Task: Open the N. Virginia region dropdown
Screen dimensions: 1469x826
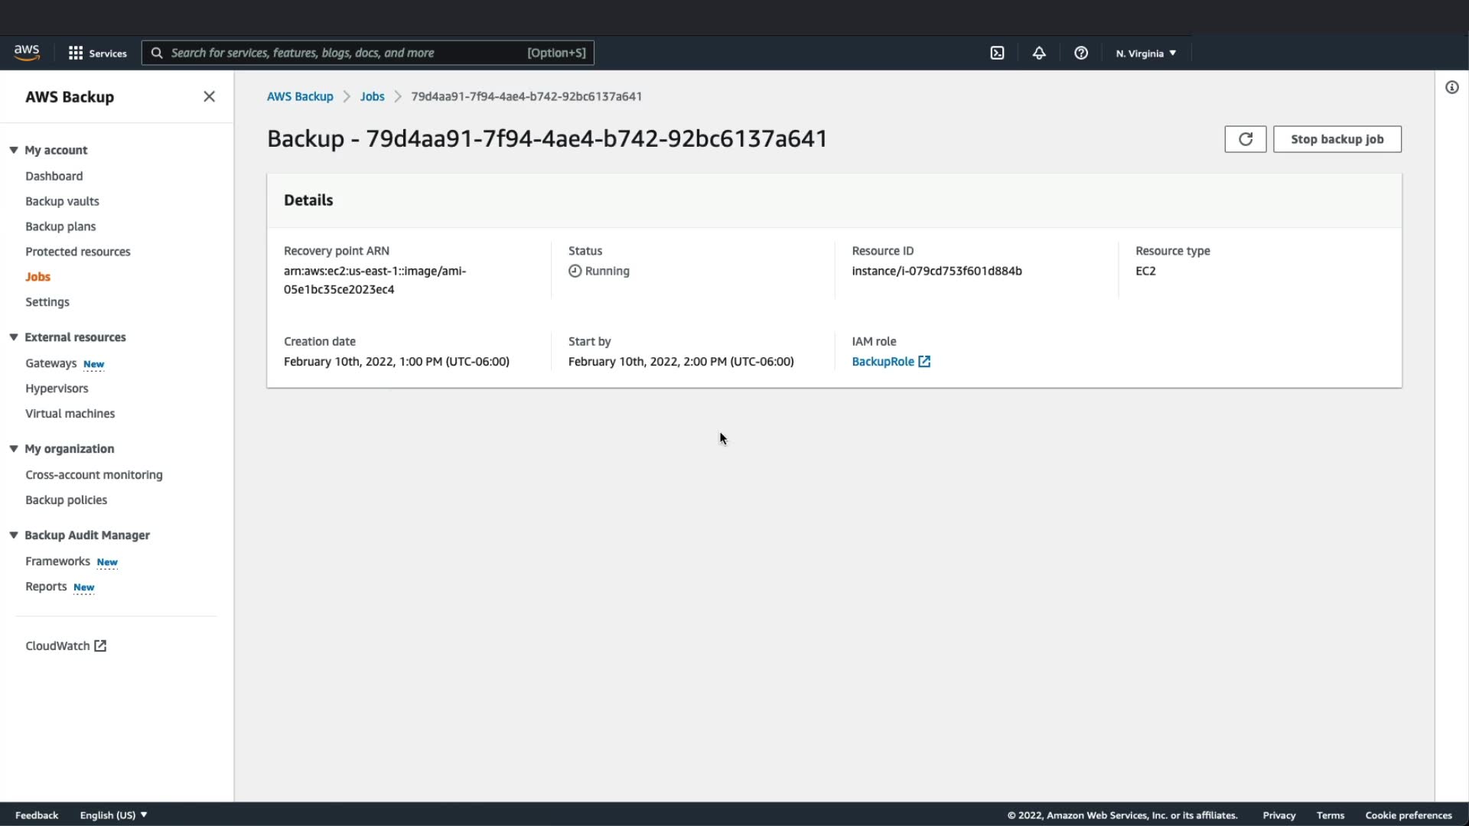Action: 1145,53
